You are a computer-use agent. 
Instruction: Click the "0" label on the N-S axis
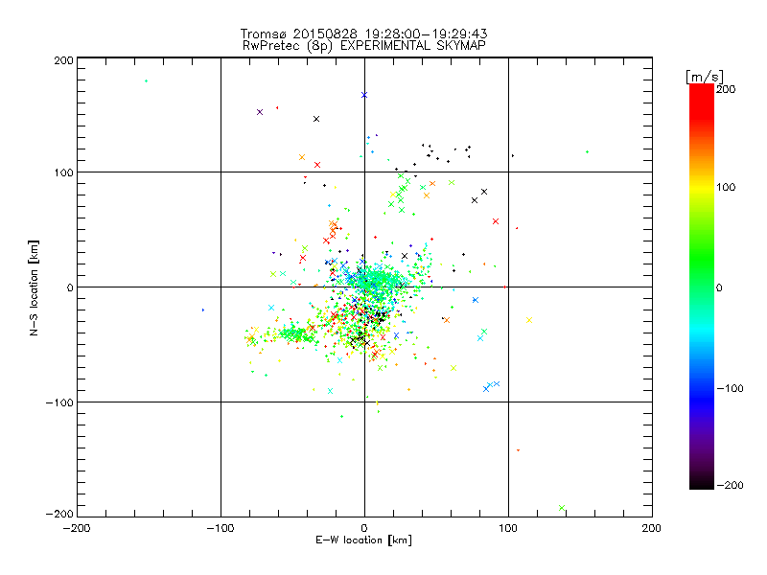pyautogui.click(x=70, y=287)
